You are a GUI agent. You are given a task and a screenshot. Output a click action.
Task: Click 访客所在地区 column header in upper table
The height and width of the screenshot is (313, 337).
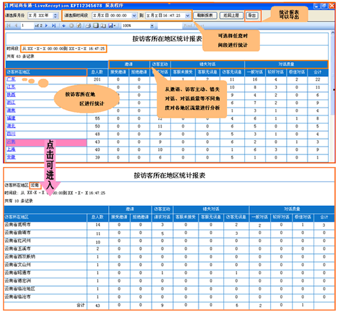click(46, 72)
